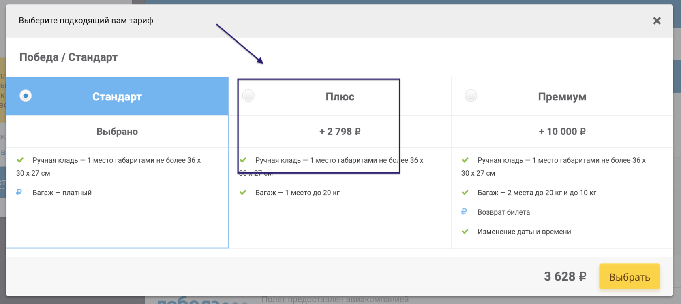Click the text Багаж — платный
Viewport: 681px width, 304px height.
point(62,193)
